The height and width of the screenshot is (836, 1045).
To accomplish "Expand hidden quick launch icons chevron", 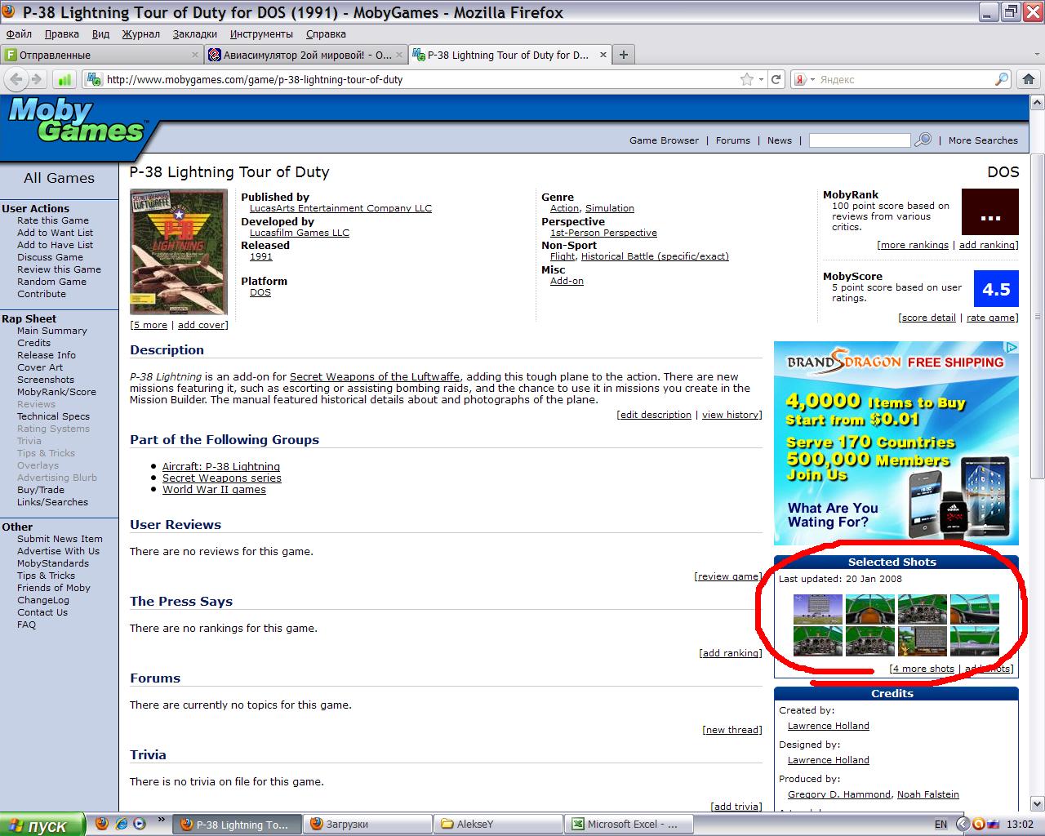I will 161,819.
